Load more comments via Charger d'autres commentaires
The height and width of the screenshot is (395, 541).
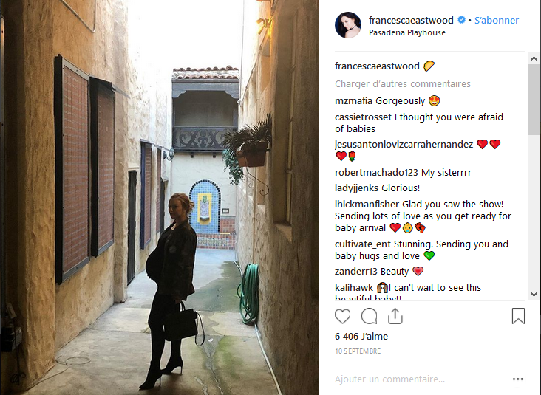click(403, 83)
